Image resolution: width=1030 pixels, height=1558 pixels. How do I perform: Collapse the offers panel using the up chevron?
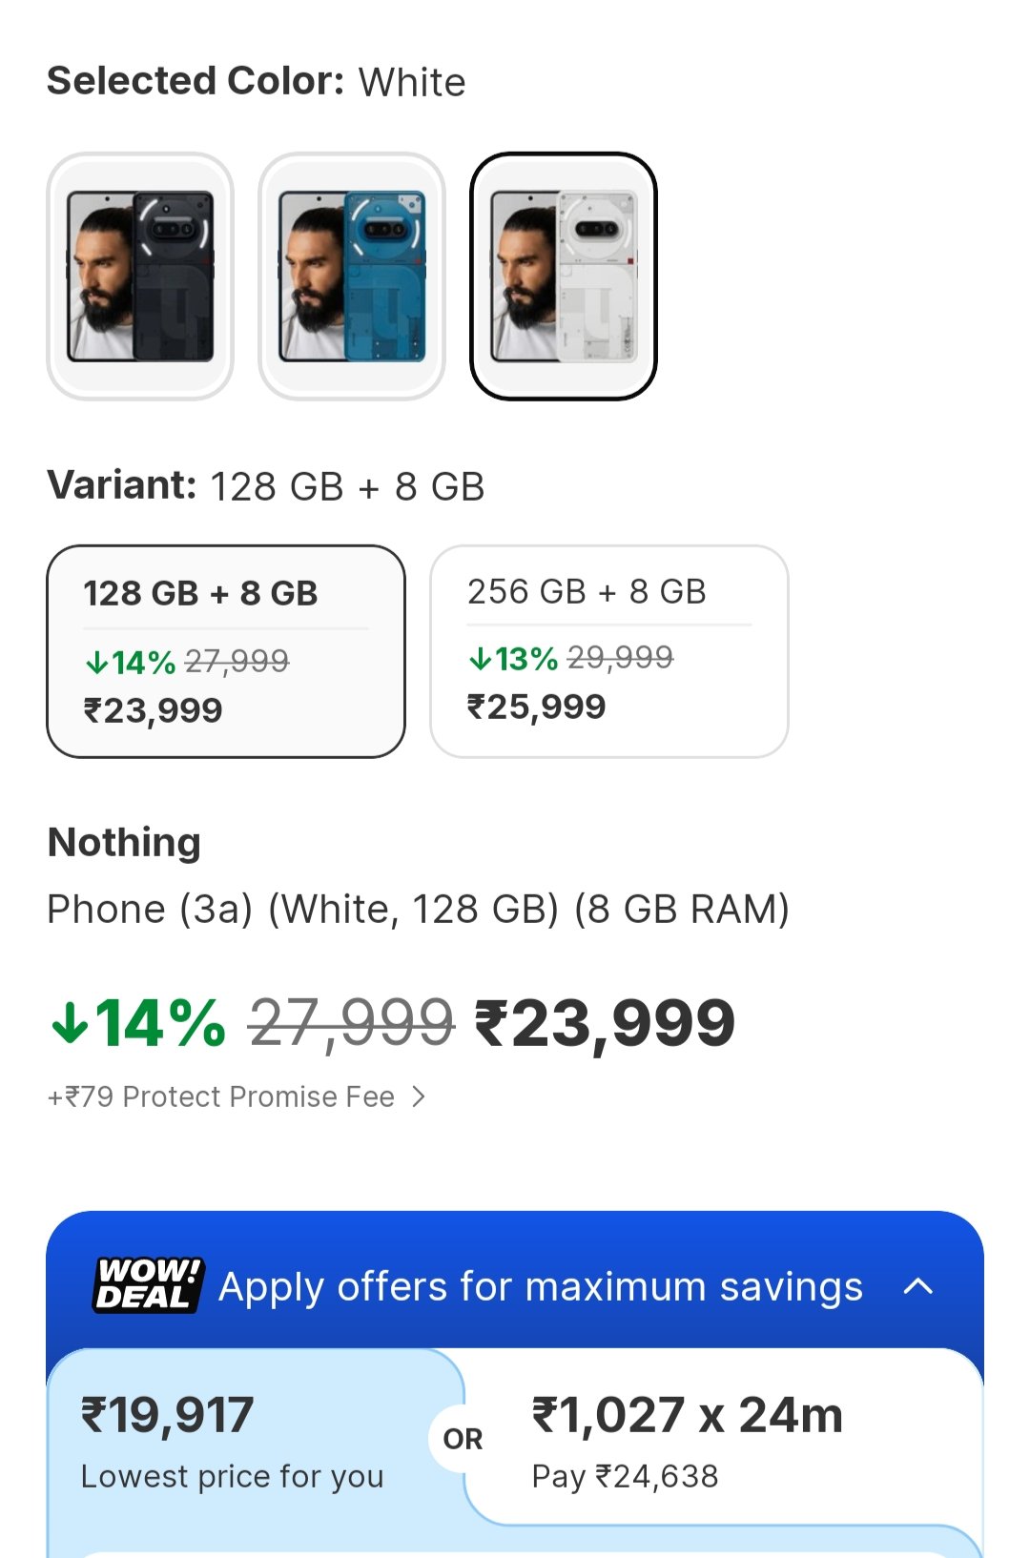tap(917, 1286)
